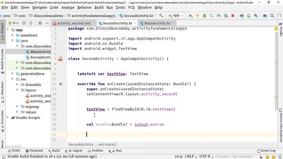Collapse the res folder node
The height and width of the screenshot is (159, 283).
tap(12, 79)
